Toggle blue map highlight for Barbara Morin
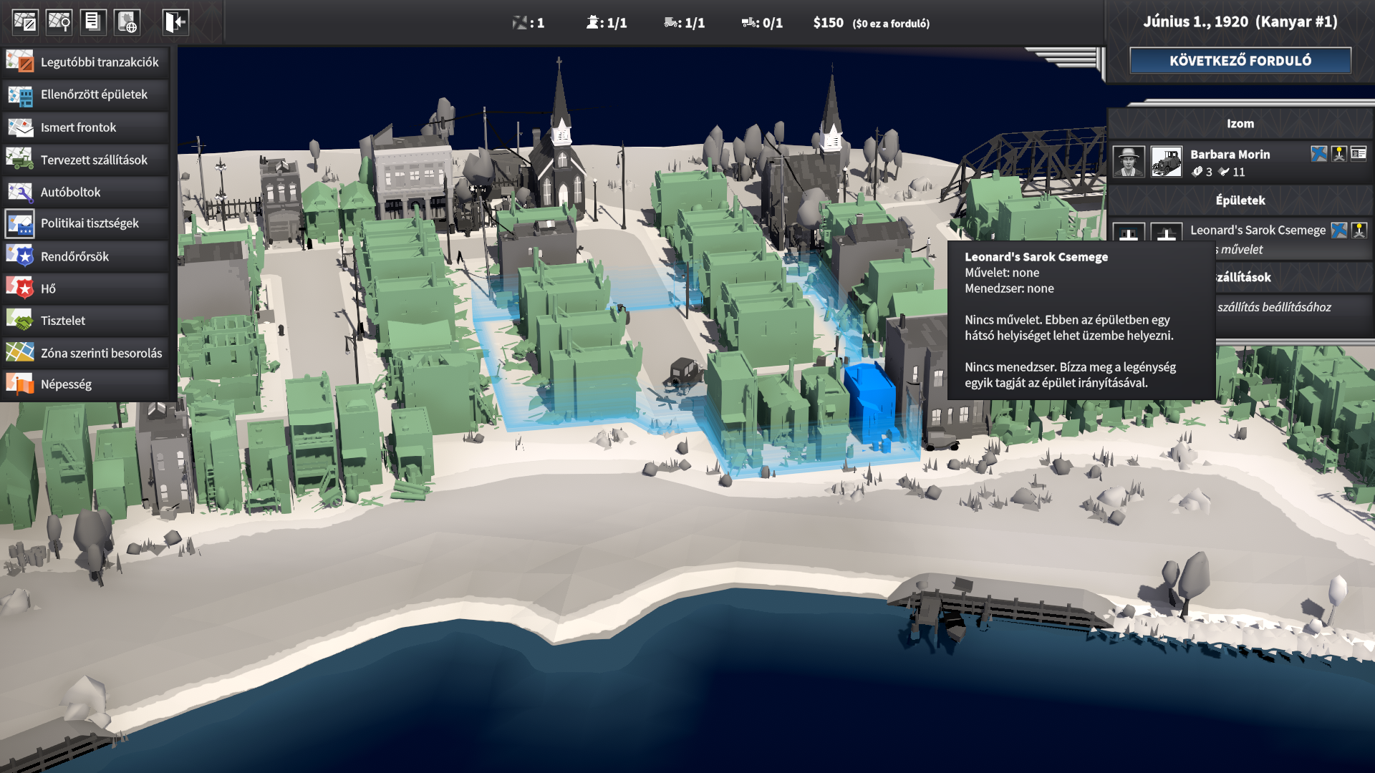The image size is (1375, 773). click(x=1318, y=153)
